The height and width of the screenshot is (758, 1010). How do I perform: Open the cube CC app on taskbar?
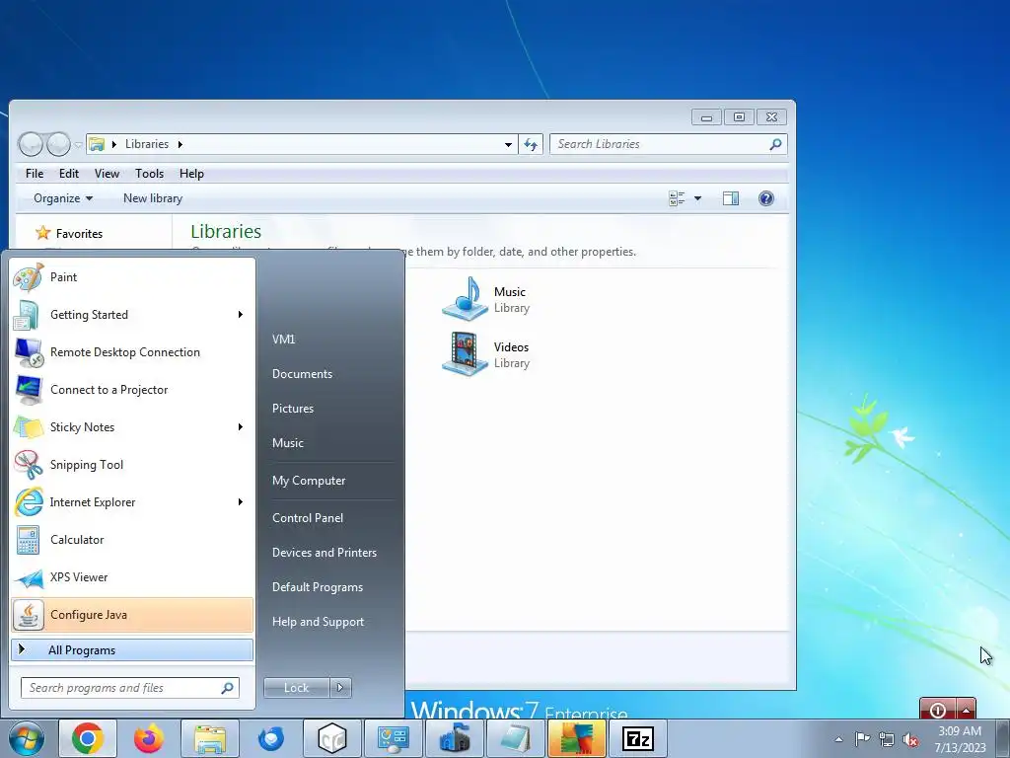[x=332, y=738]
